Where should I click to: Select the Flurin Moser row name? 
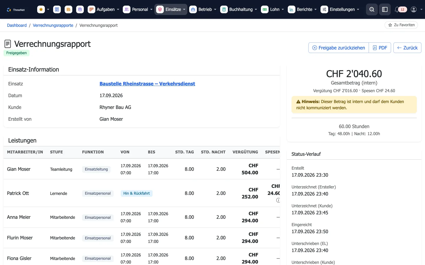(20, 238)
